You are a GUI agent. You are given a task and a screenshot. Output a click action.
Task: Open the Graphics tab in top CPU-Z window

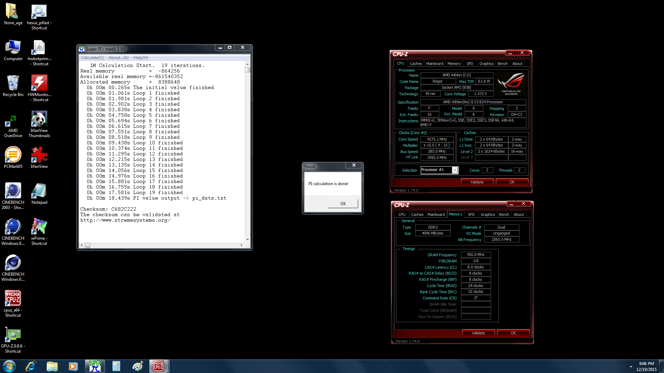pos(486,64)
